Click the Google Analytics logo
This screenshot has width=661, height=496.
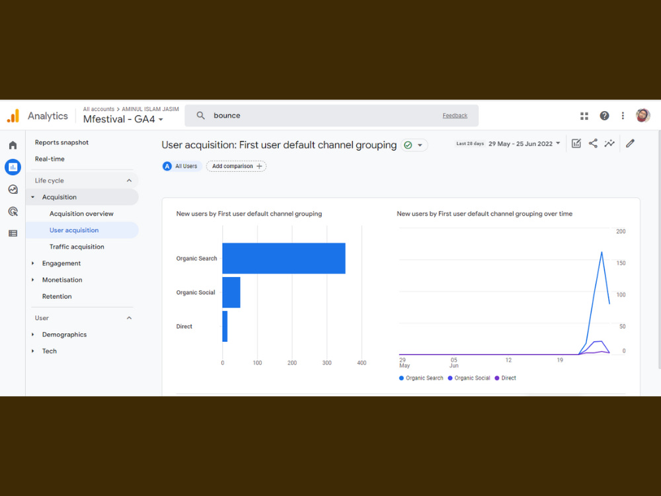click(13, 116)
